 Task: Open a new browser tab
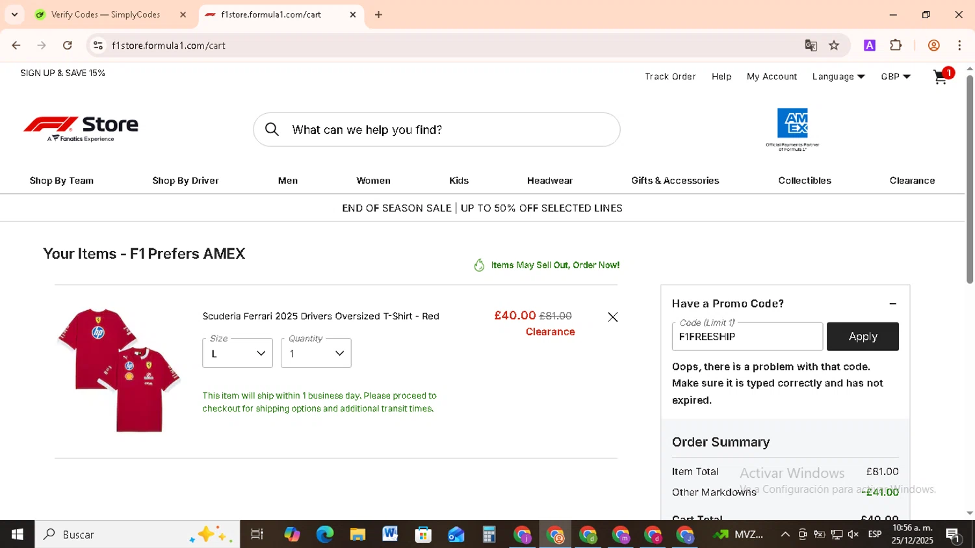pyautogui.click(x=378, y=14)
